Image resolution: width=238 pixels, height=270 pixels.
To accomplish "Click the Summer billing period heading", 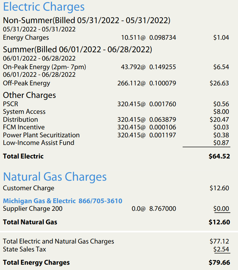I will [78, 50].
